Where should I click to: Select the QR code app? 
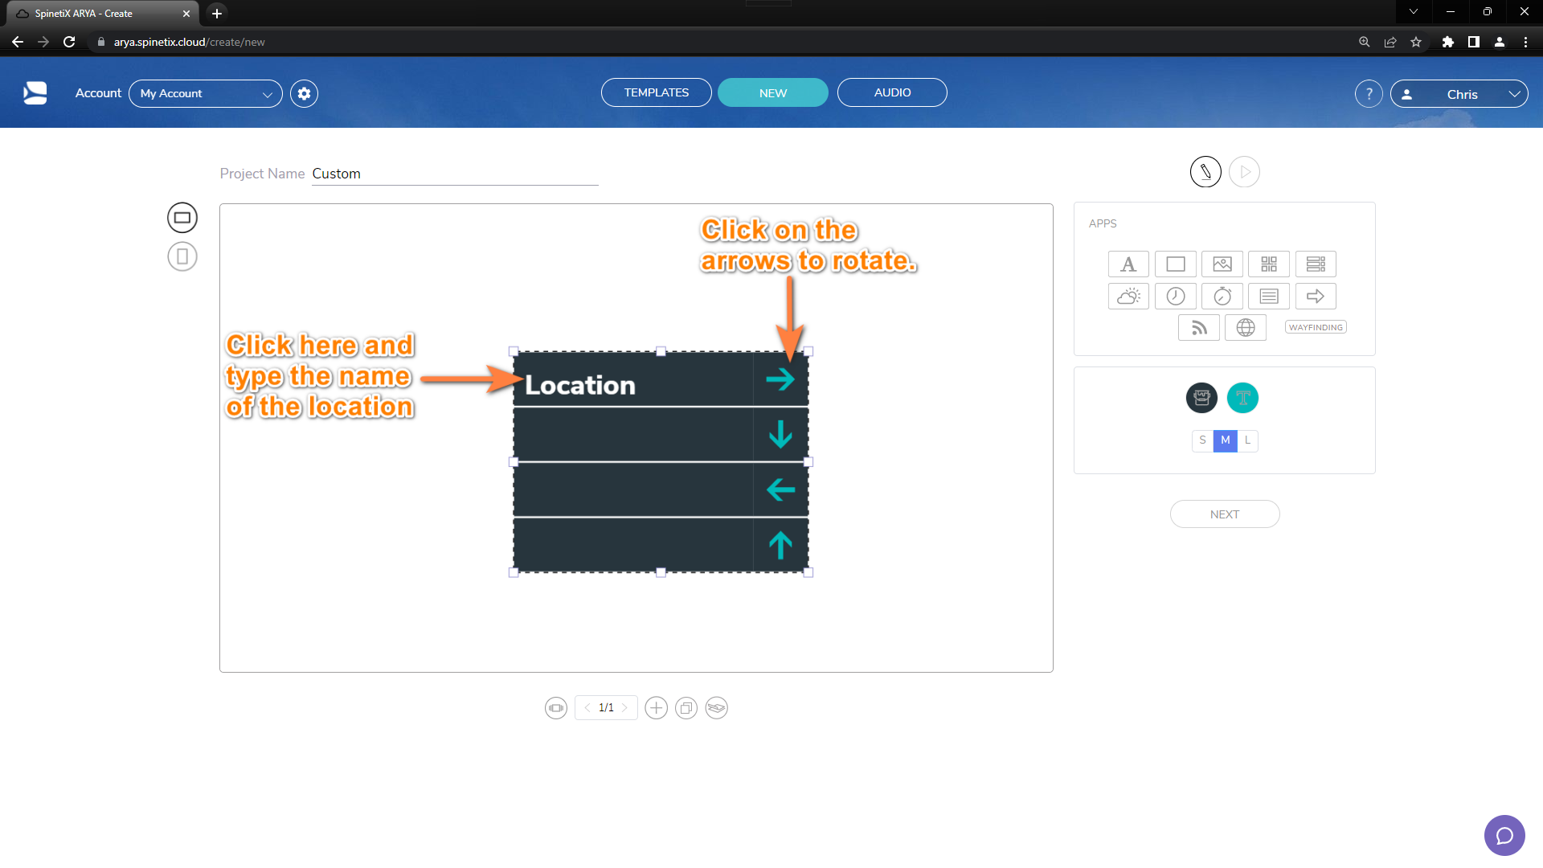(x=1269, y=264)
